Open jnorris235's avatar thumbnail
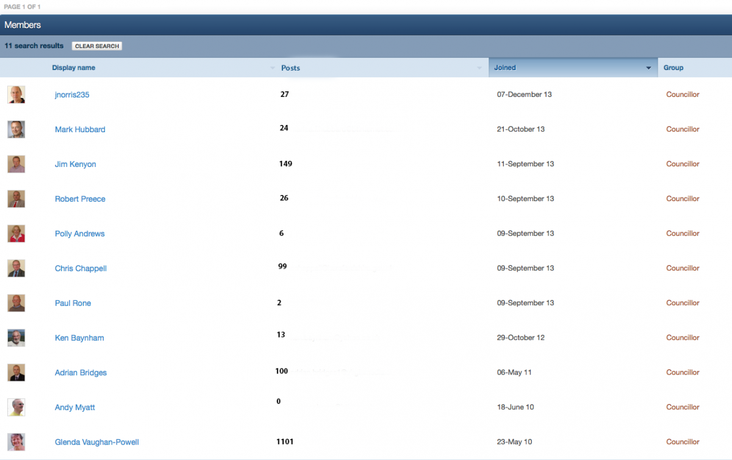 tap(16, 94)
